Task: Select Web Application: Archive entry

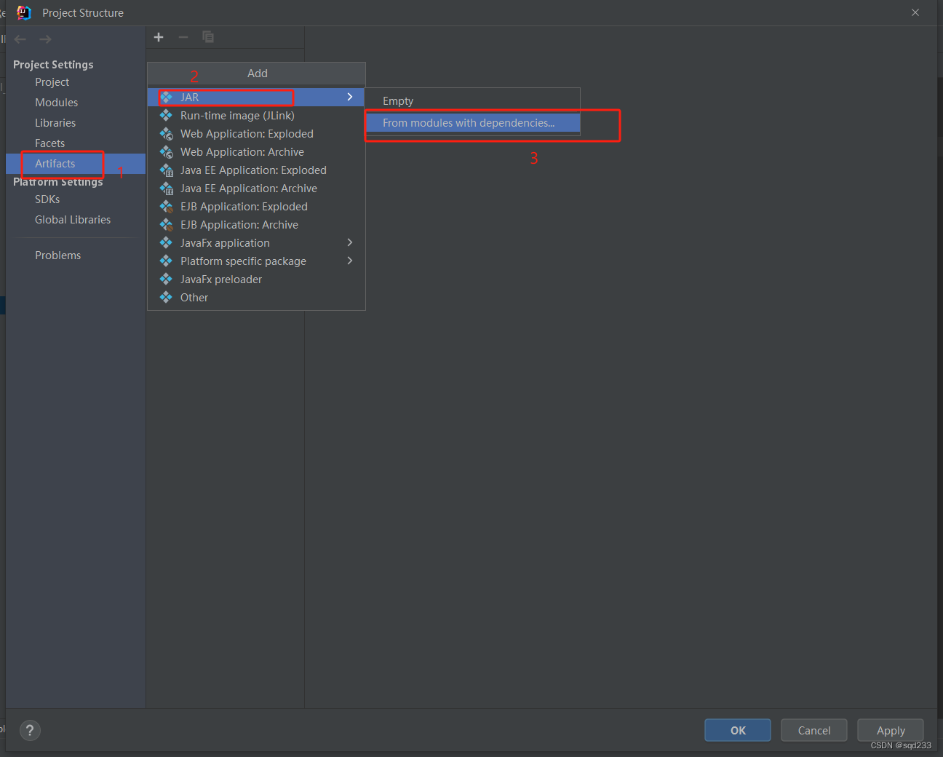Action: coord(255,151)
